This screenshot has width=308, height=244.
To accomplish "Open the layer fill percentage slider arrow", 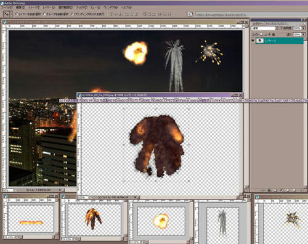I will pyautogui.click(x=304, y=35).
